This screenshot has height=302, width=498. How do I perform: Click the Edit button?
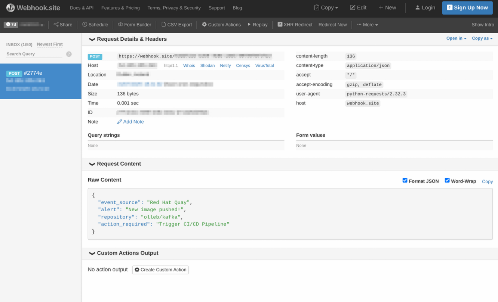coord(358,7)
